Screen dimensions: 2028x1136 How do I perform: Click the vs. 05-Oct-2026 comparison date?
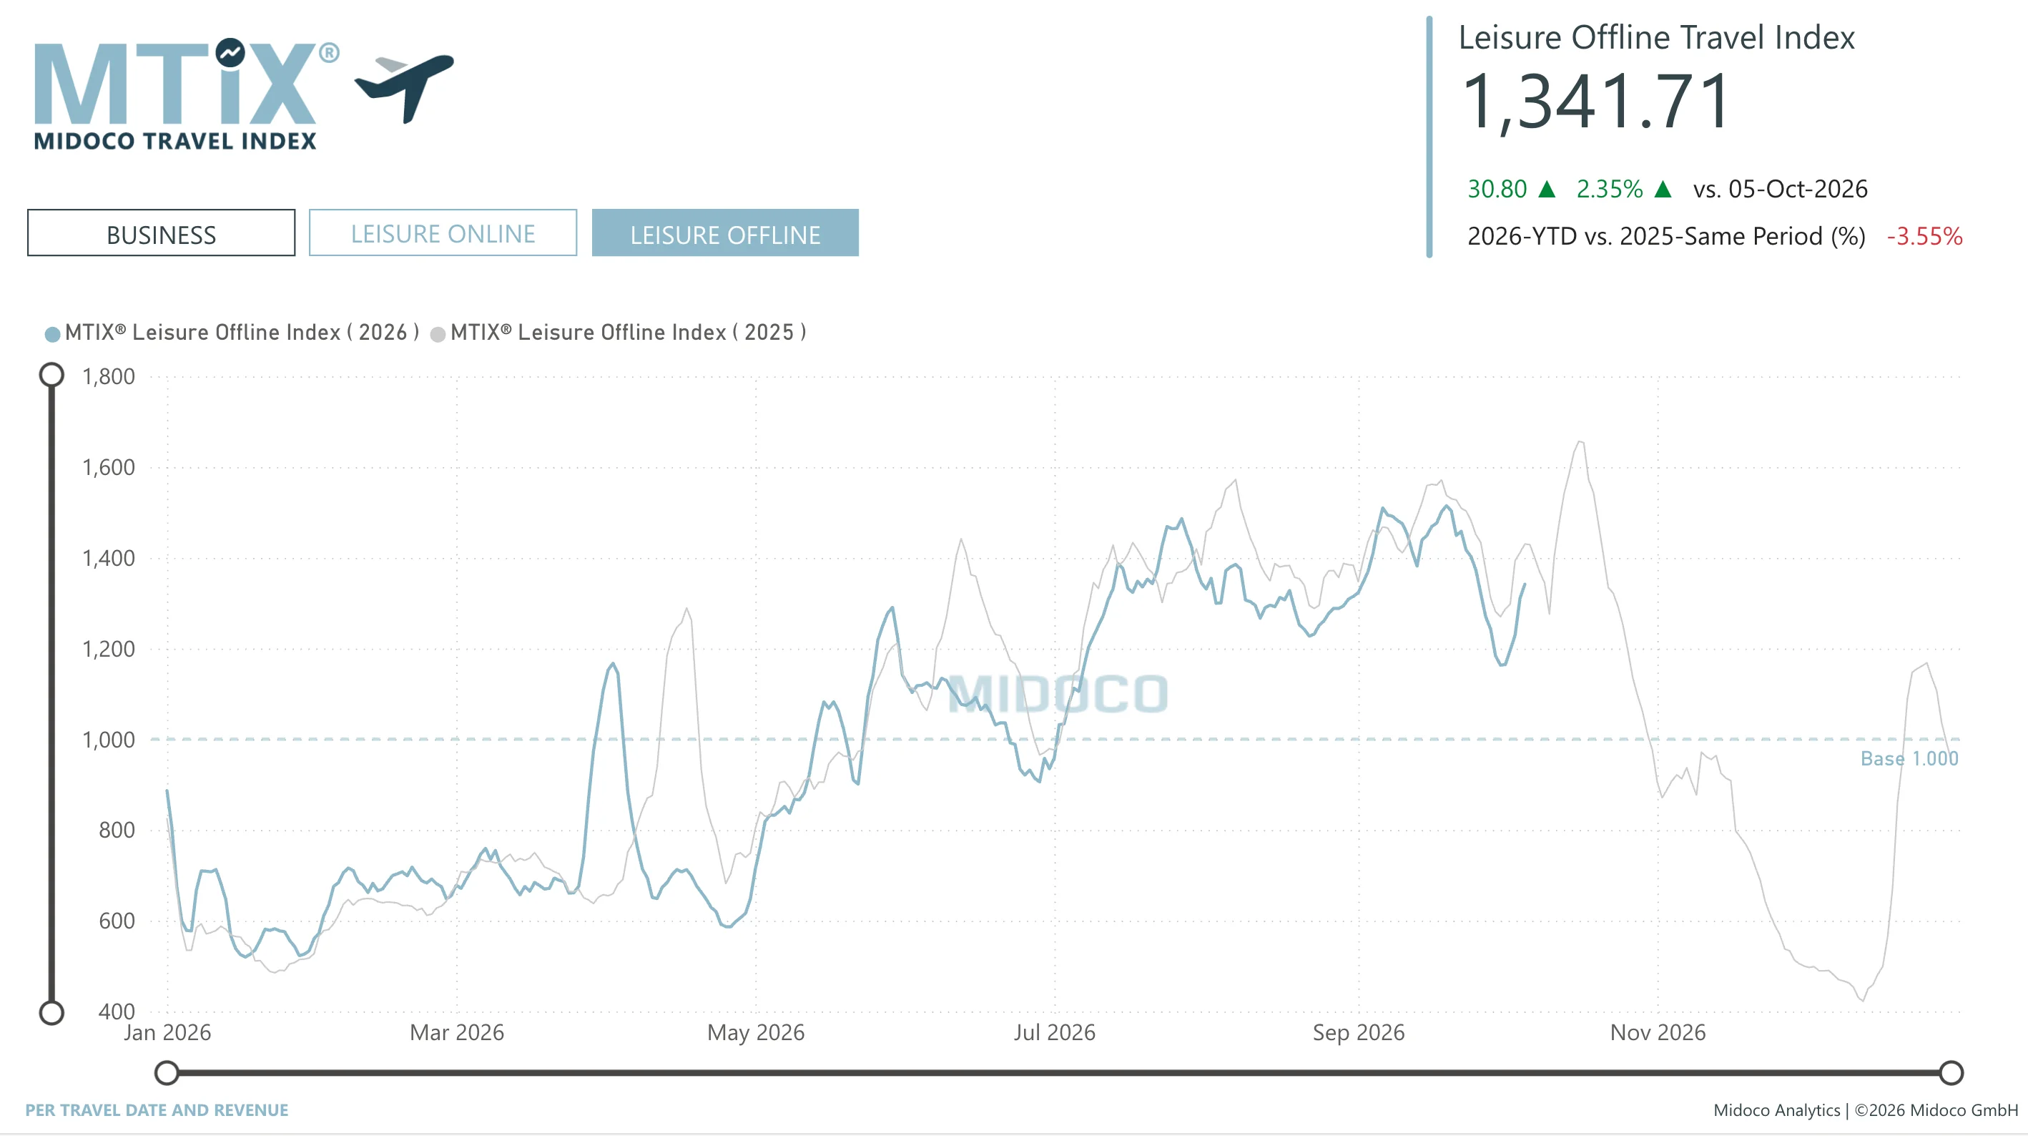click(1780, 189)
